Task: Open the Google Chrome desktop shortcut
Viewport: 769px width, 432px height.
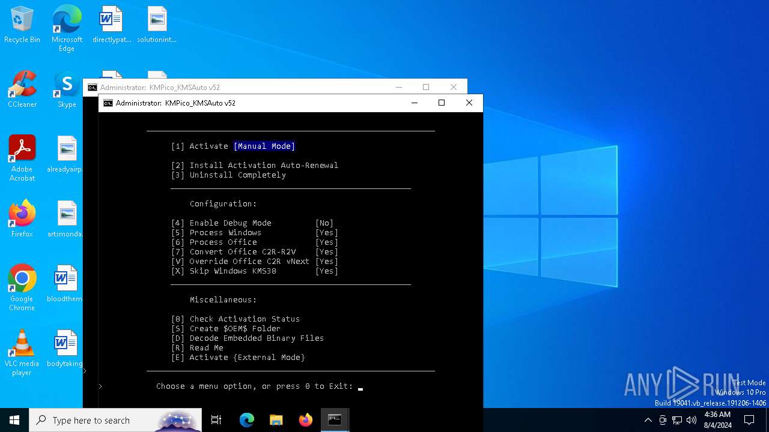Action: point(22,288)
